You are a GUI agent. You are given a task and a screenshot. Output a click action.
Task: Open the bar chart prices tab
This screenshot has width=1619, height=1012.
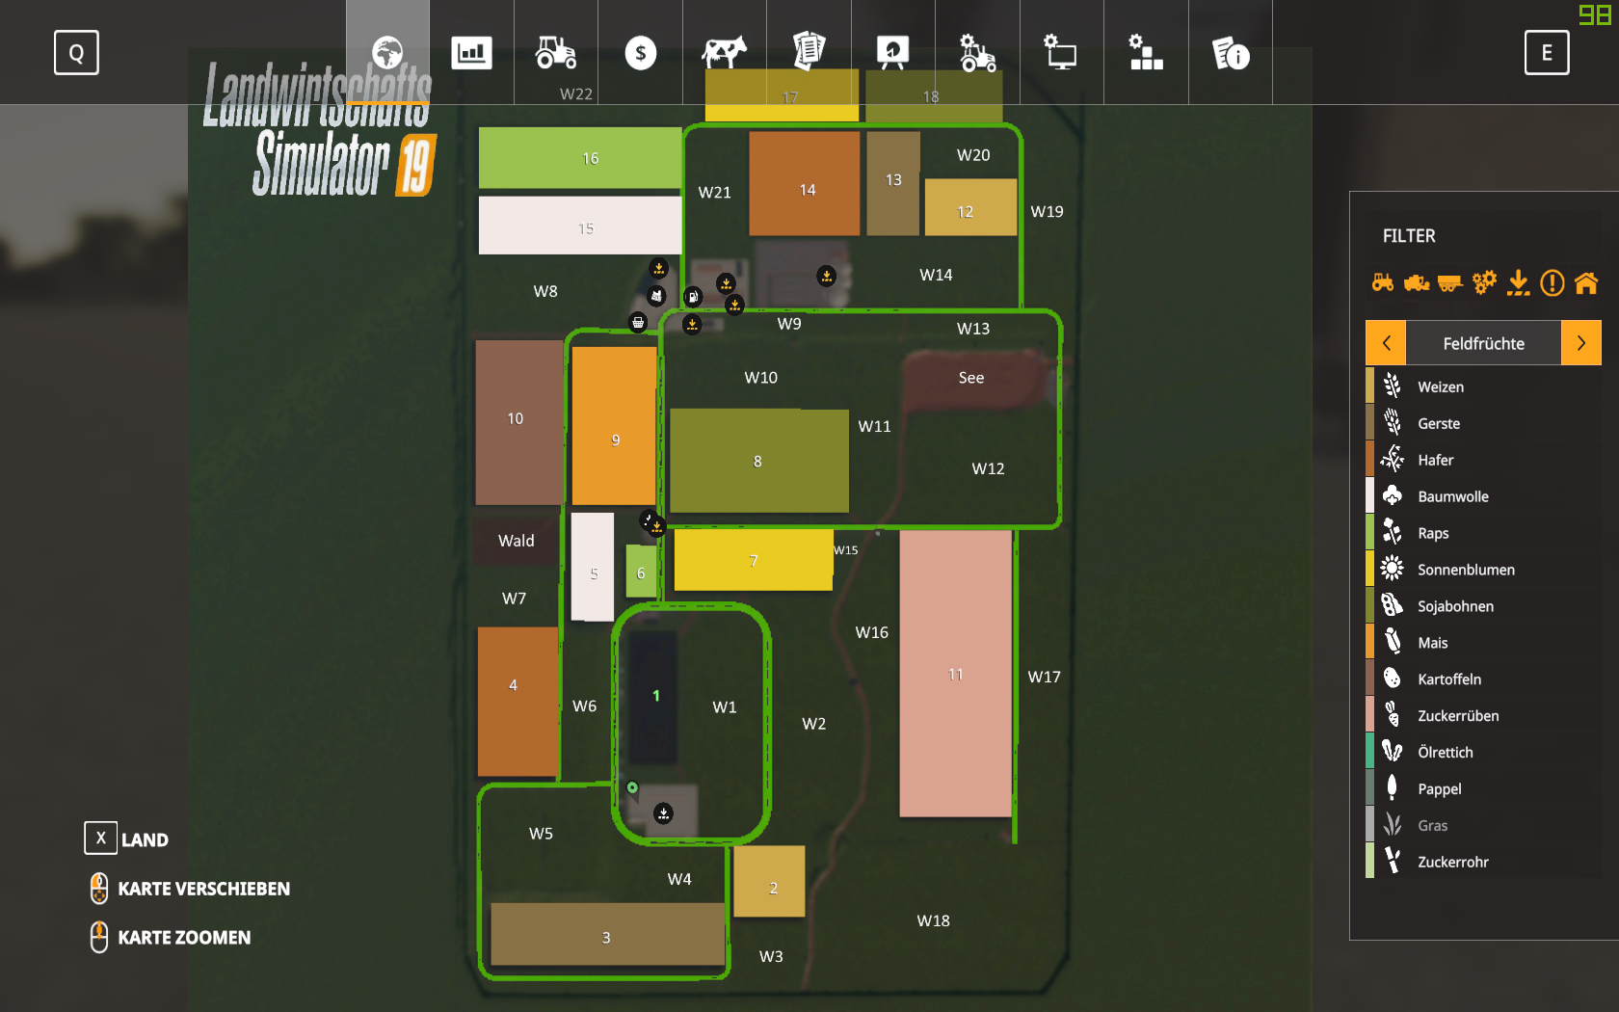(x=471, y=52)
